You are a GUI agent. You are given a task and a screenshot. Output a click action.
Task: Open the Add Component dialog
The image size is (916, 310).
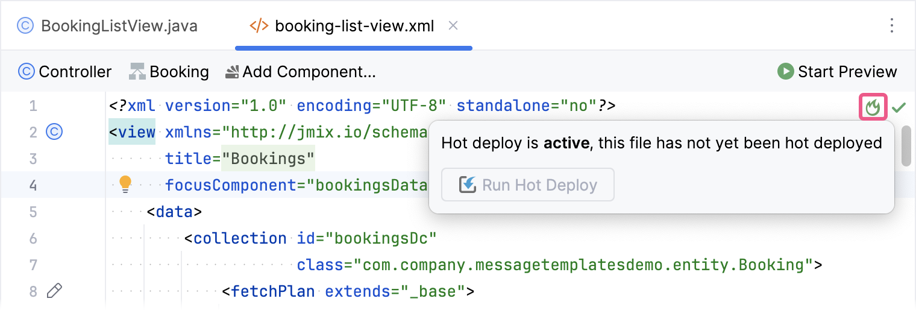(300, 72)
